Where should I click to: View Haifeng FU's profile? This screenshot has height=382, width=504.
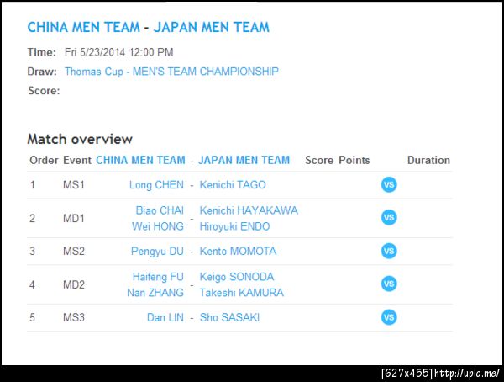coord(158,277)
